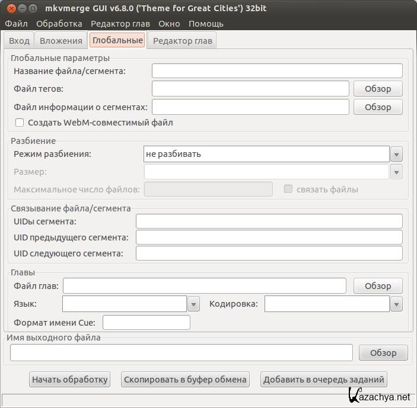This screenshot has width=417, height=408.
Task: Open the 'Редактор глав' tab
Action: click(182, 40)
